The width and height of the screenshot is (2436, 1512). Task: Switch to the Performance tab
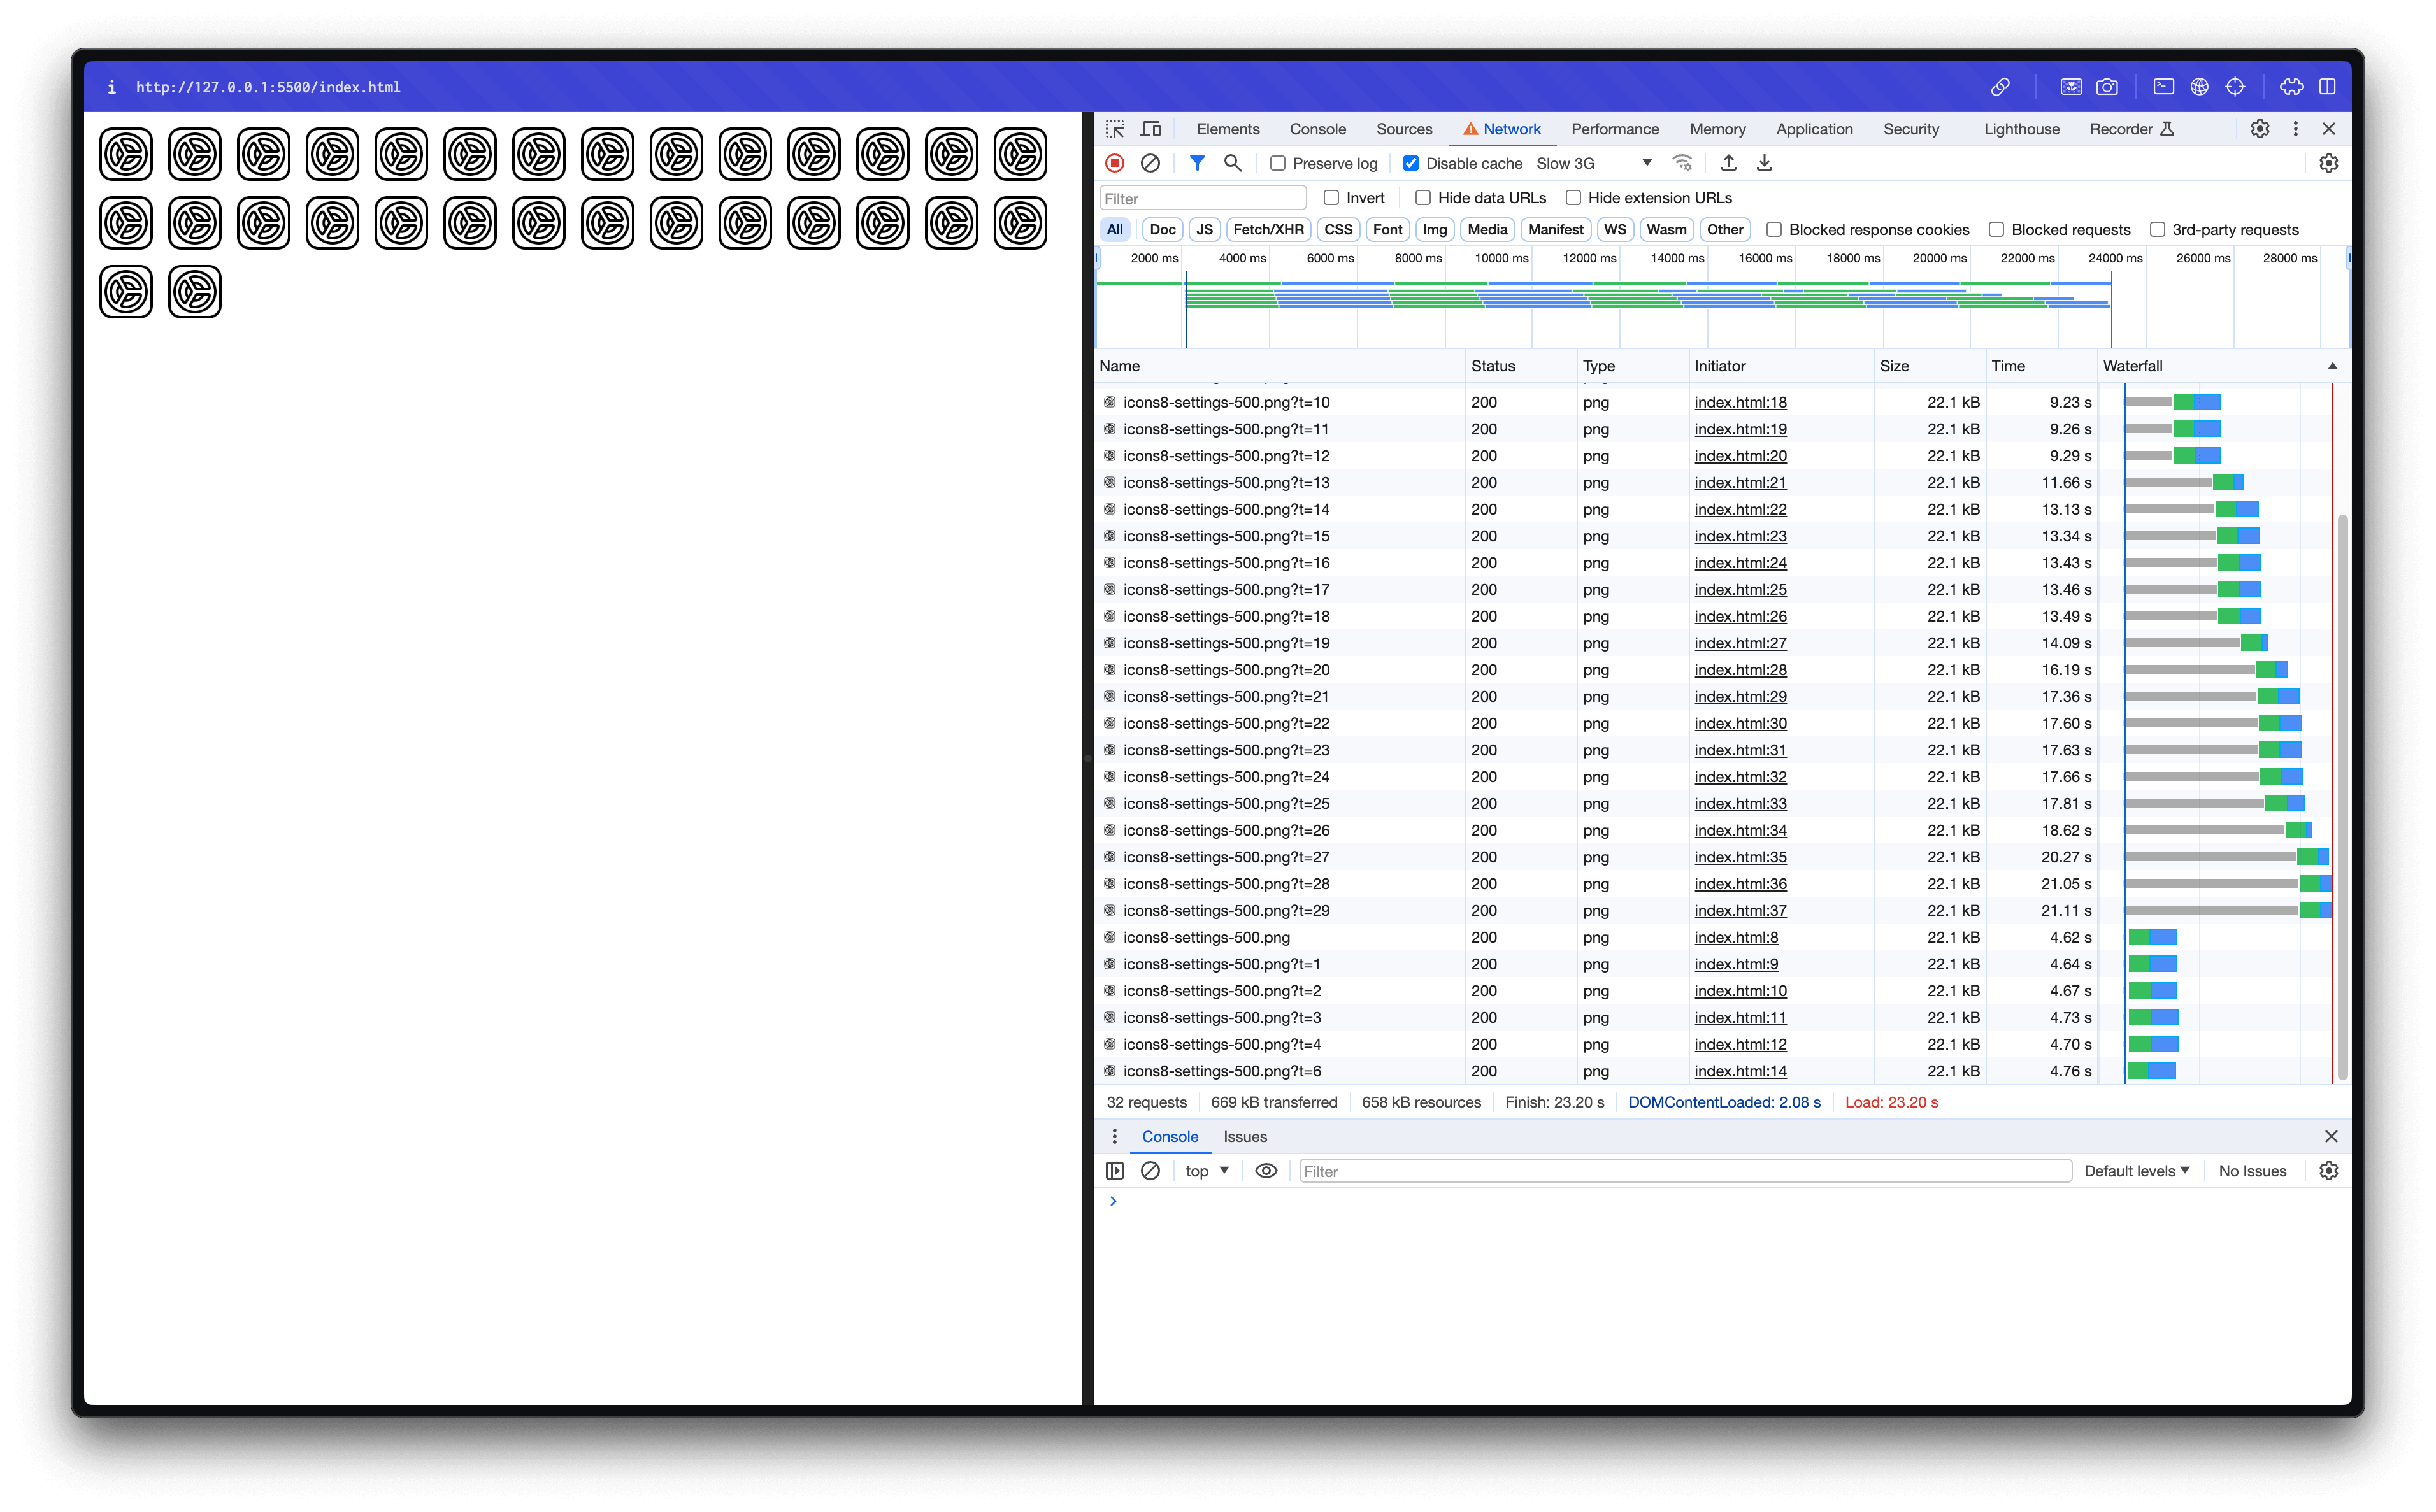1614,129
